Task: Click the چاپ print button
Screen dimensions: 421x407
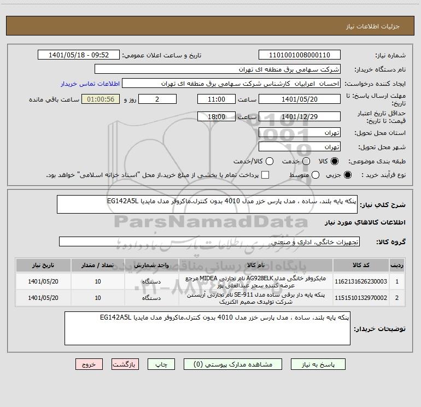Action: 161,364
